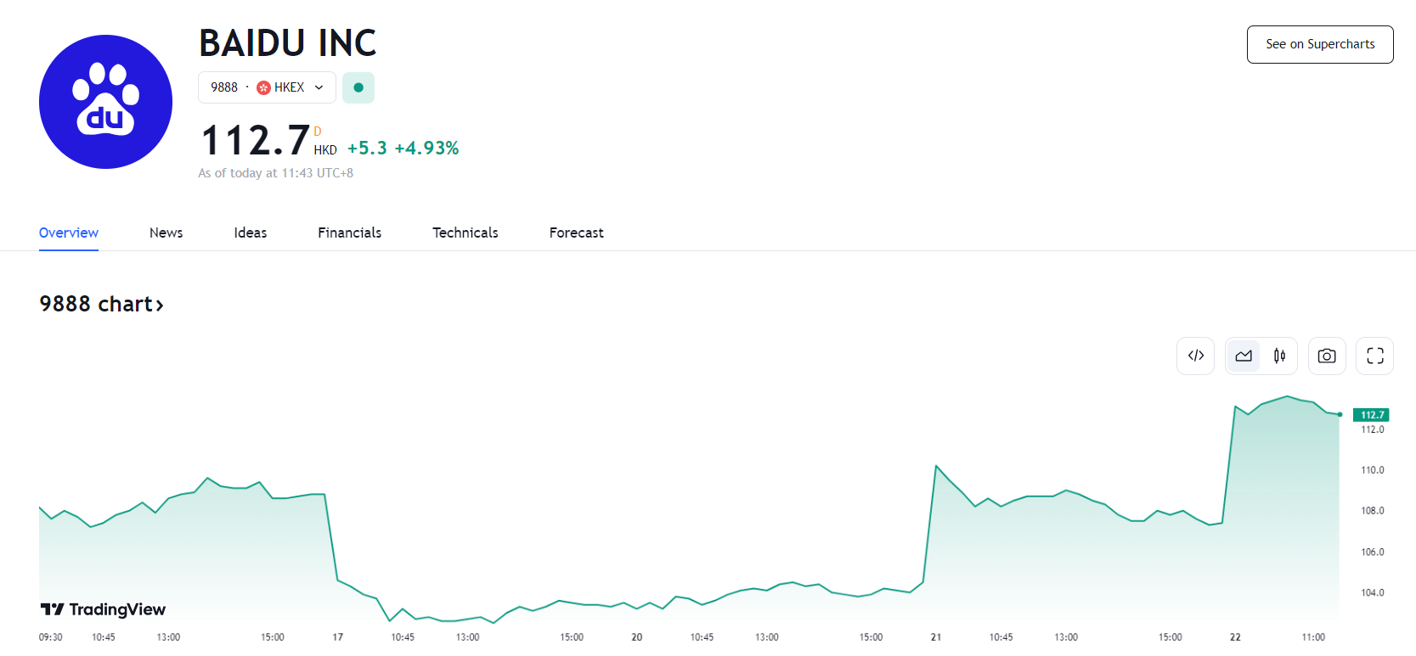Screen dimensions: 1416x656
Task: Click the 09:30 time axis label
Action: point(51,637)
